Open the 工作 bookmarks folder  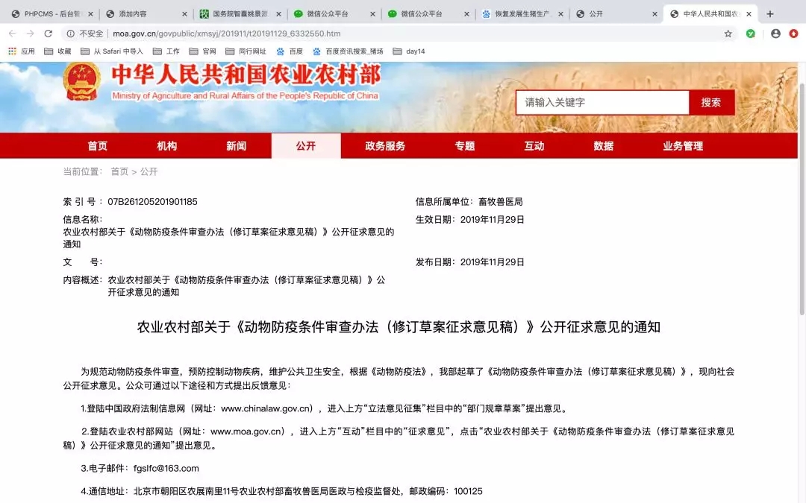point(166,51)
